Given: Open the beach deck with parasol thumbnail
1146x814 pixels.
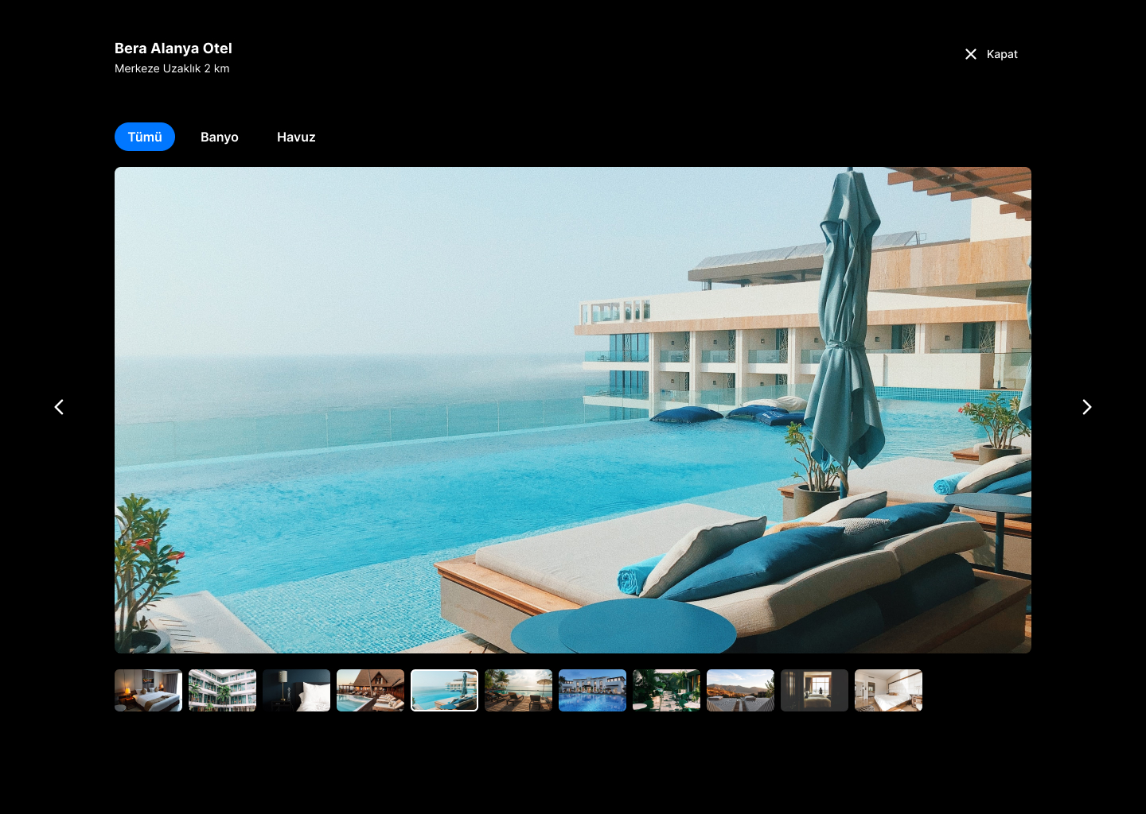Looking at the screenshot, I should tap(518, 690).
